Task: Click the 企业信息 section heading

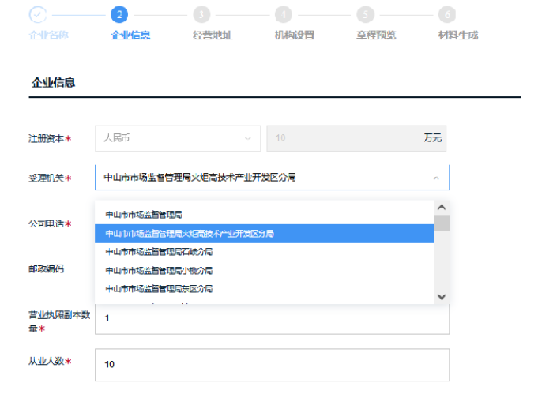Action: click(x=53, y=83)
